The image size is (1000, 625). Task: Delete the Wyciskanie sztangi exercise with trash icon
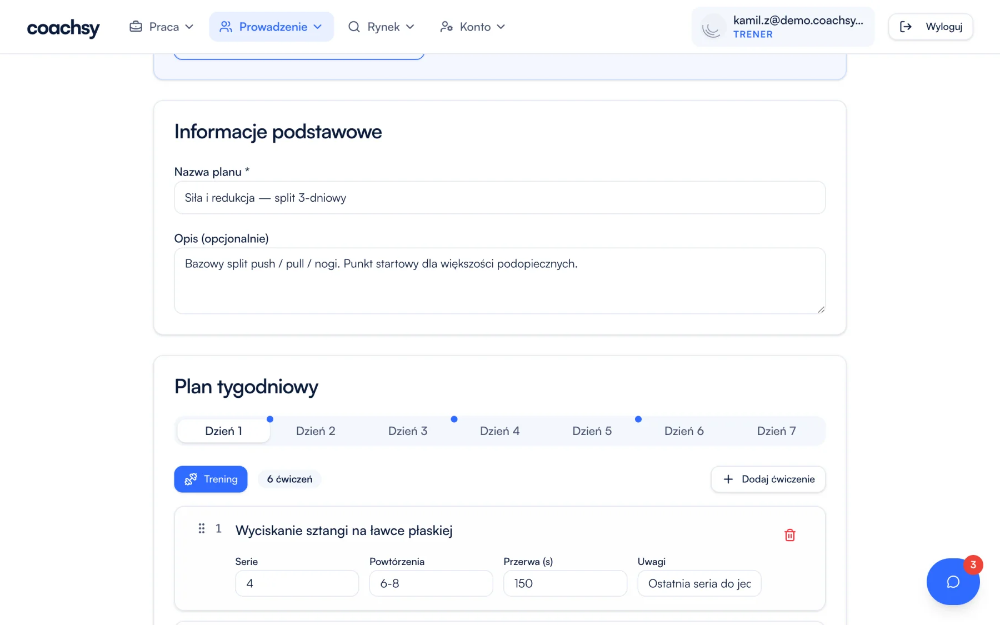789,535
